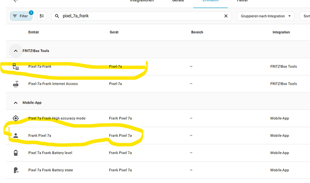Click Frank Pixel 7a device in Battery state row
The image size is (310, 183).
pyautogui.click(x=121, y=170)
